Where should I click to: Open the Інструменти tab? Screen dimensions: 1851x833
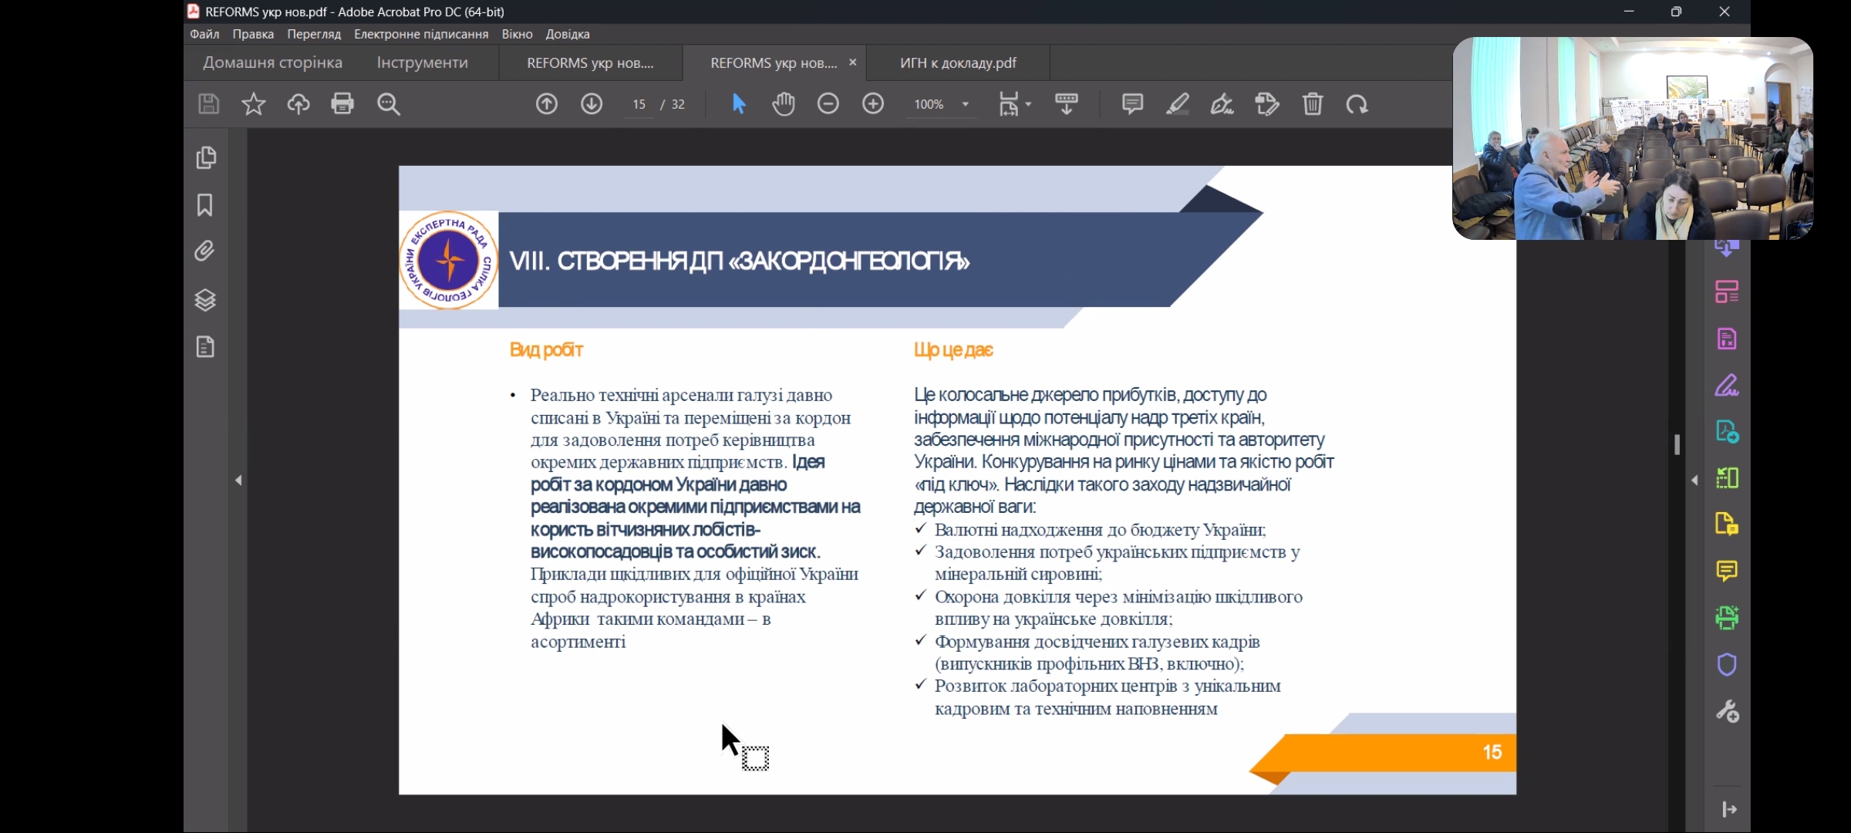tap(422, 63)
